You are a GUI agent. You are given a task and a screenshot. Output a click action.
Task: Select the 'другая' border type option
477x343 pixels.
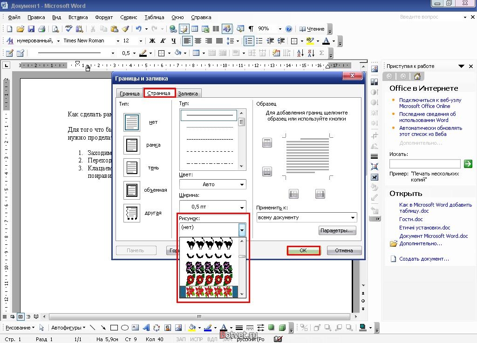(x=132, y=213)
